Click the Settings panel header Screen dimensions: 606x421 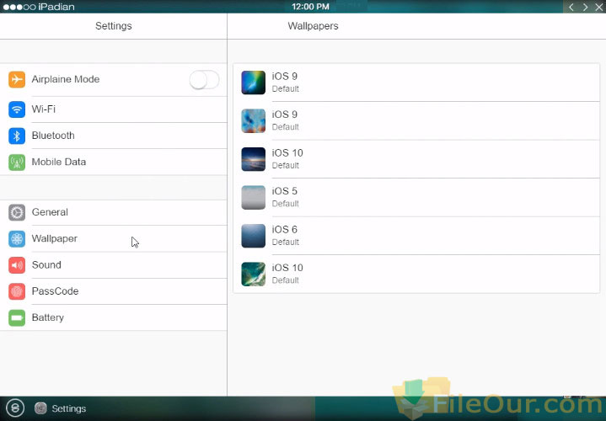tap(114, 26)
